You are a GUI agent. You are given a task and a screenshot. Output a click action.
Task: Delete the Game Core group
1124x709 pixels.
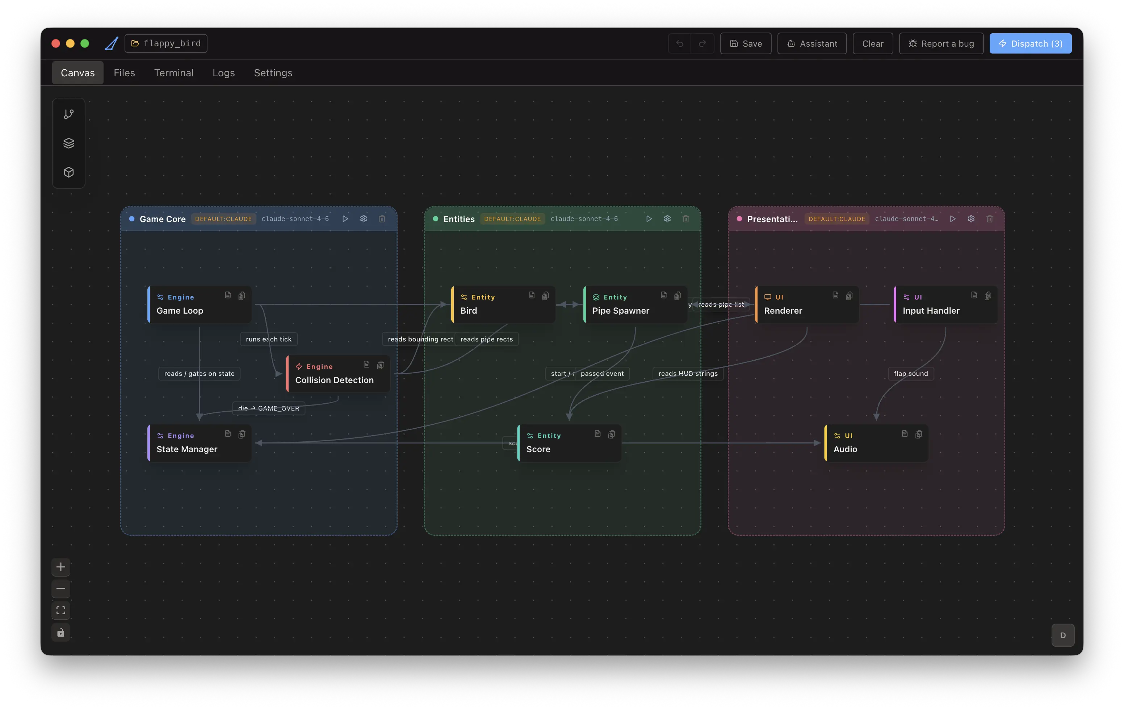tap(382, 218)
